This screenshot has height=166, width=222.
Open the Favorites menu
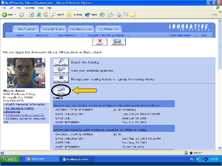29,8
